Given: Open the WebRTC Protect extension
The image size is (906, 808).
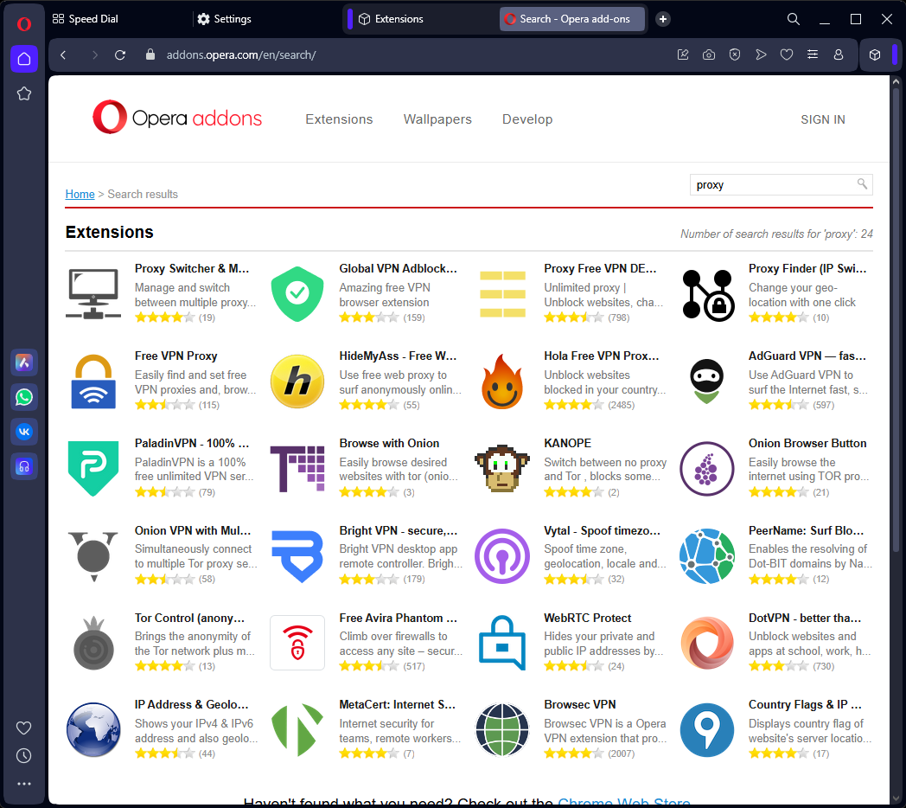Looking at the screenshot, I should (x=588, y=618).
